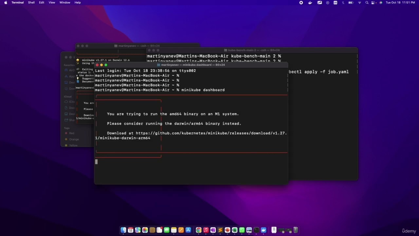Image resolution: width=419 pixels, height=236 pixels.
Task: Open the Music app in the dock
Action: [x=206, y=230]
